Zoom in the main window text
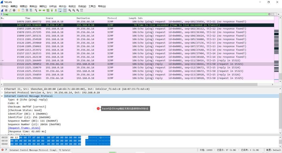 (x=70, y=10)
